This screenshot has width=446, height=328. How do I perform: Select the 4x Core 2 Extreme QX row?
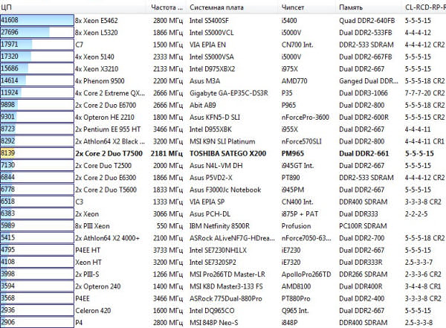[x=223, y=93]
